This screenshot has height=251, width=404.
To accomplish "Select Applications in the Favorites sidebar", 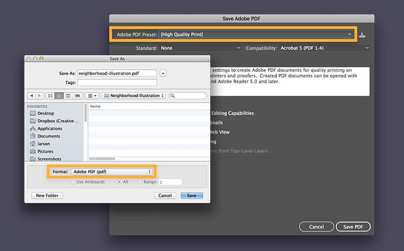I will [x=50, y=128].
